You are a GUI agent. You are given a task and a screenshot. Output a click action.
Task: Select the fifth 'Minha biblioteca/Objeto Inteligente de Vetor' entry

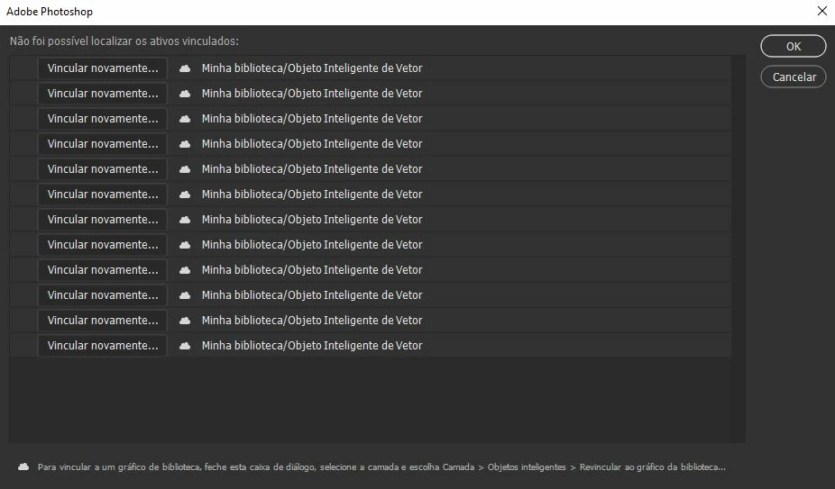312,168
